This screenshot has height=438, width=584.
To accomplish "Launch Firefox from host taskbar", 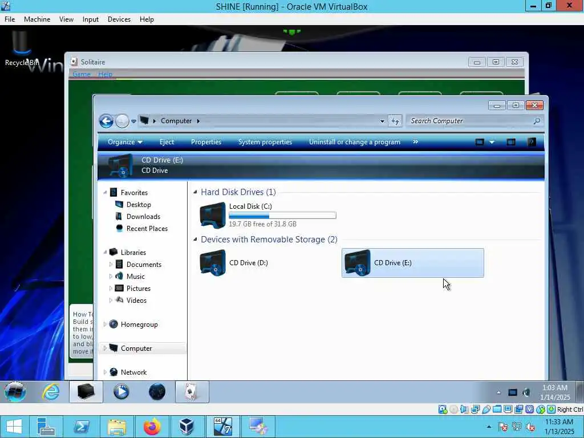I will [x=152, y=427].
